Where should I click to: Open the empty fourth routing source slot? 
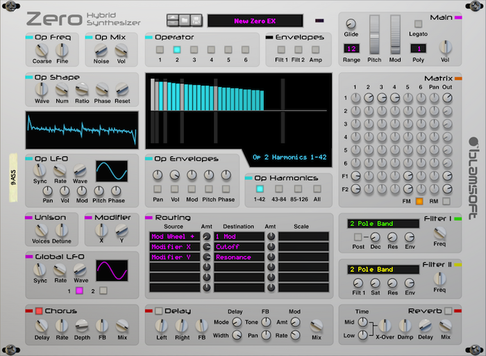(x=175, y=267)
